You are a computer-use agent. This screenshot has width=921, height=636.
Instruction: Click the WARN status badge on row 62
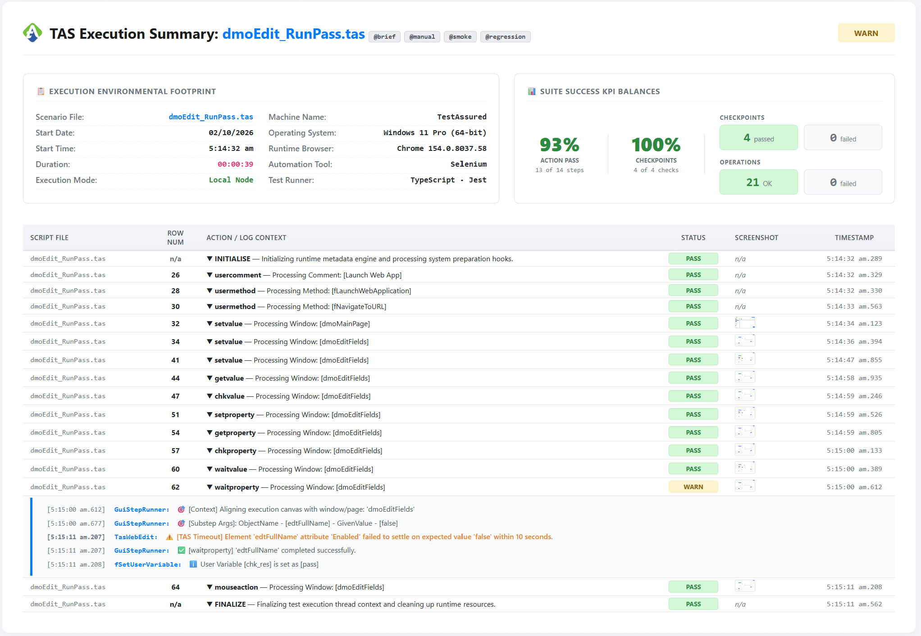(x=693, y=487)
